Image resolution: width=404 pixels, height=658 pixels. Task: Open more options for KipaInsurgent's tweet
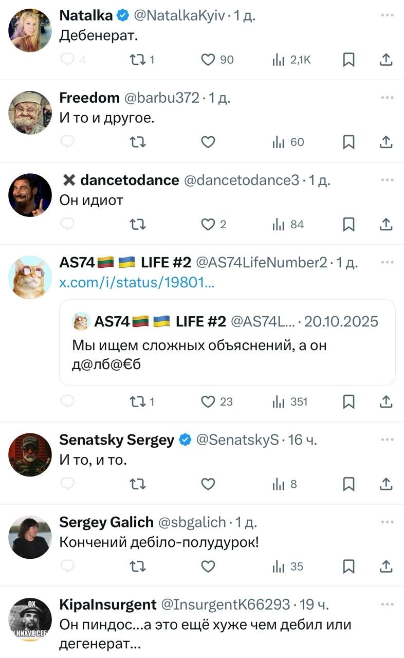coord(387,604)
